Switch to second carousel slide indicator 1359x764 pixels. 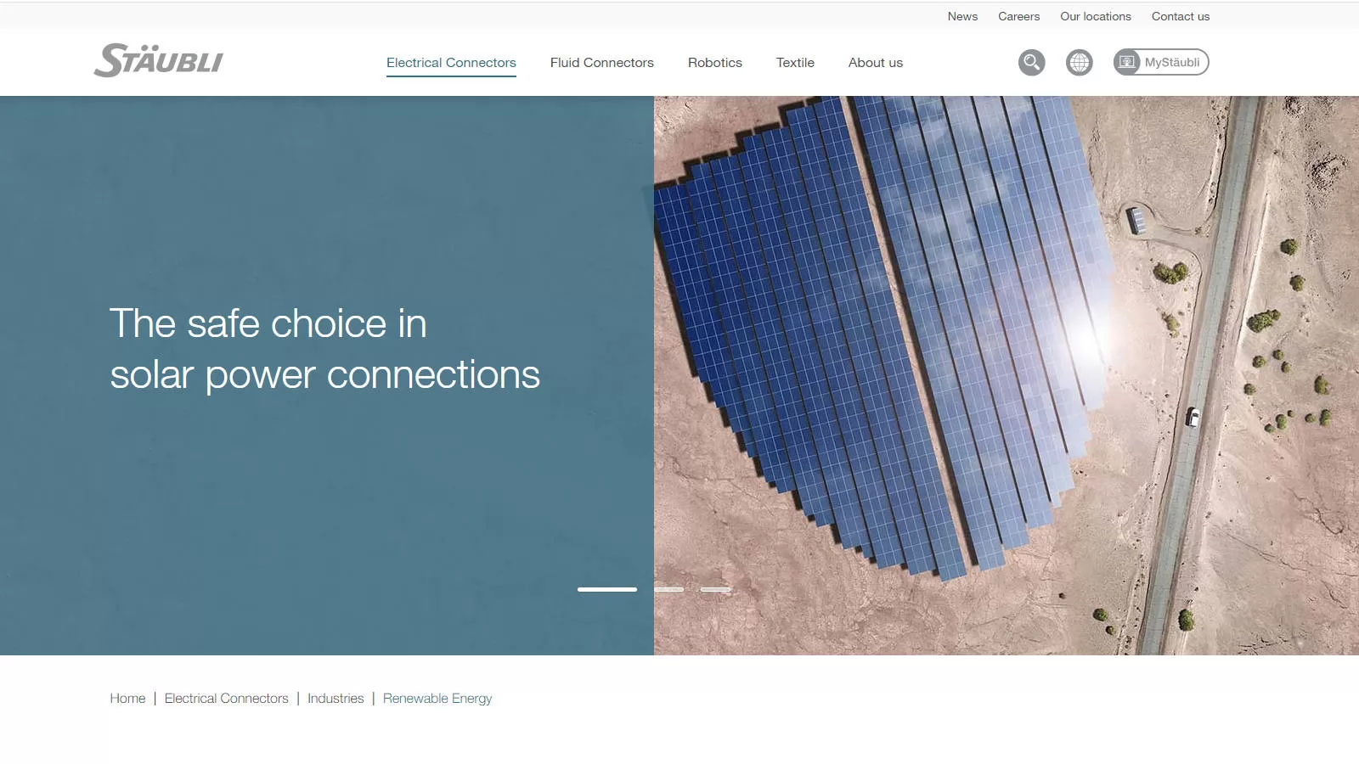668,589
